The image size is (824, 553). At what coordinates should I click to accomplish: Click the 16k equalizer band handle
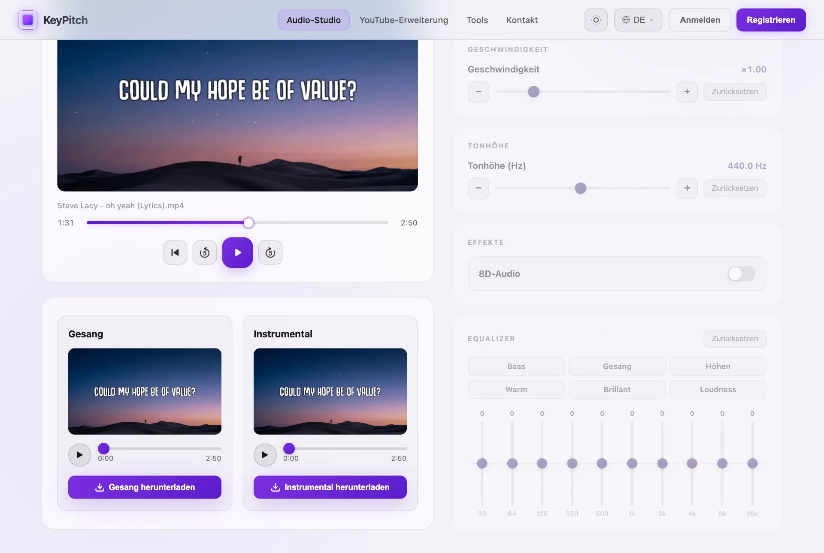click(x=752, y=463)
